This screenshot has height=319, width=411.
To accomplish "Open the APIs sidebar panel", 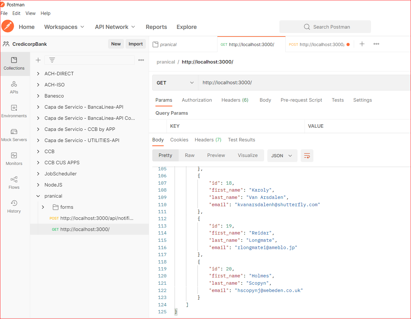I will [14, 87].
